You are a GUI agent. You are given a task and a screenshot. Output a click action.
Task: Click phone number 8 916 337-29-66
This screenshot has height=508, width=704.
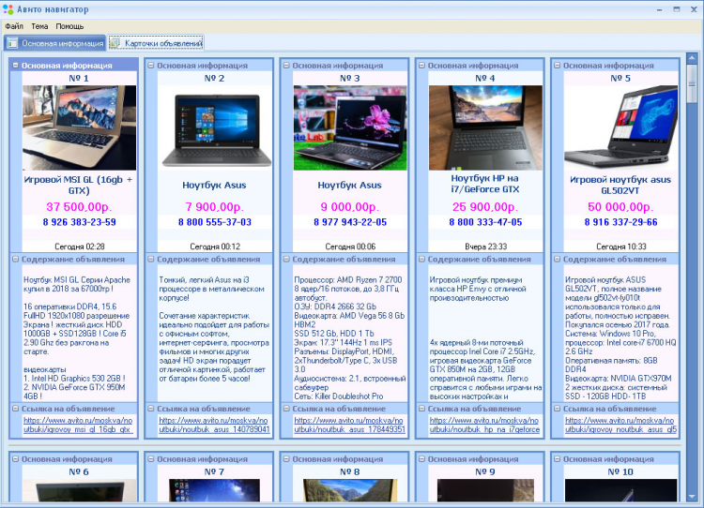click(621, 222)
